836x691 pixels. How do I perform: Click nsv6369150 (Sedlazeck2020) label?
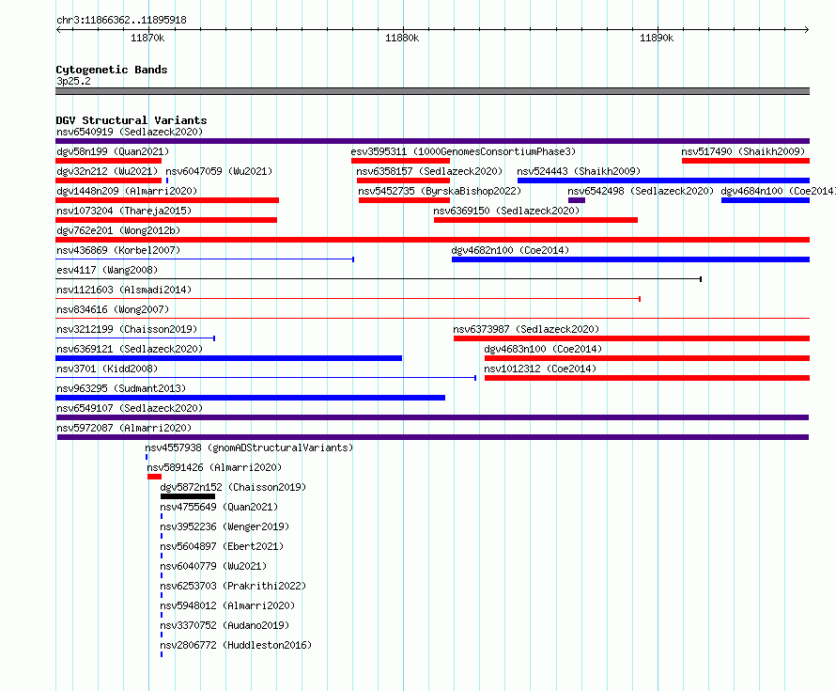pos(506,211)
